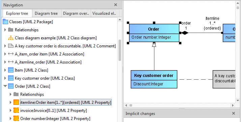The image size is (241, 122).
Task: Click the itemline property orange icon
Action: click(x=16, y=102)
